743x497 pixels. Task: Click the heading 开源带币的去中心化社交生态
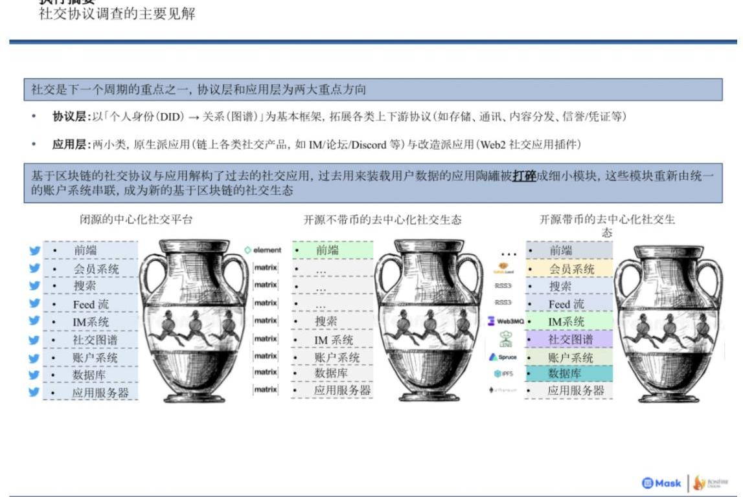click(x=607, y=226)
